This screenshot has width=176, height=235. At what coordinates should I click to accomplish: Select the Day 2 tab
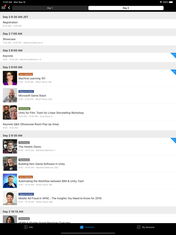coord(126,8)
